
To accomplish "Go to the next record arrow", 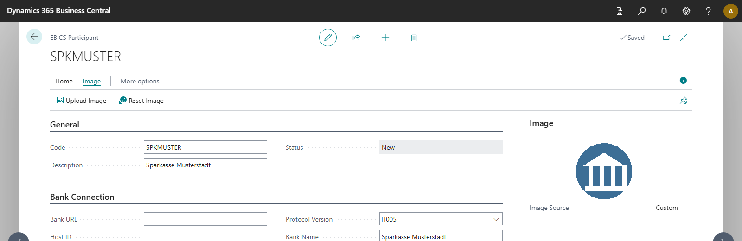I will pos(723,237).
